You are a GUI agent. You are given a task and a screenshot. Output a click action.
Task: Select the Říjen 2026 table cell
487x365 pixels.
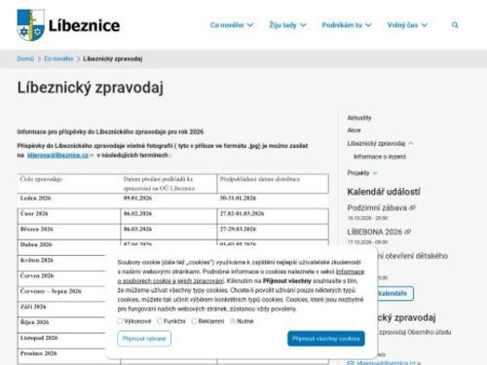click(61, 325)
